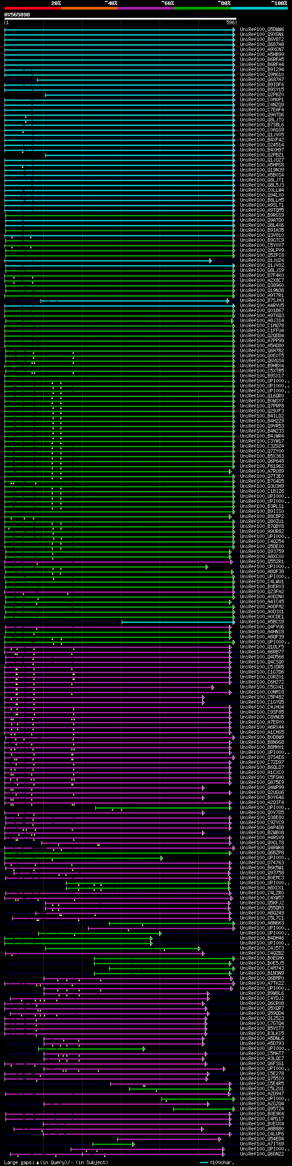Select UniRef100_B8CBP2 label
The width and height of the screenshot is (292, 1166).
click(262, 517)
